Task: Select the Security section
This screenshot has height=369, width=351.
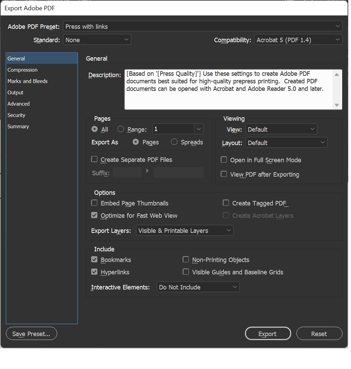Action: tap(16, 115)
